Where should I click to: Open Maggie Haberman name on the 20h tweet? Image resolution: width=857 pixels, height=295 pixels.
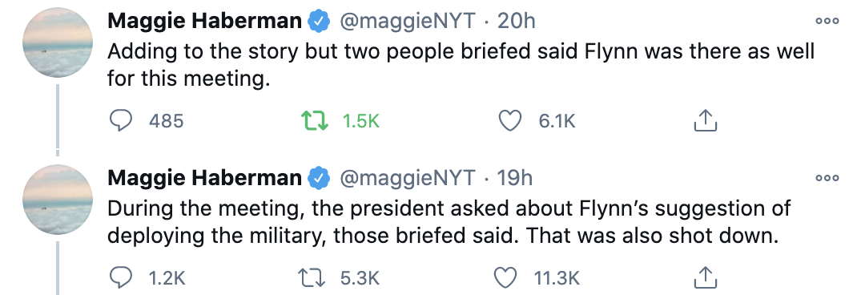pyautogui.click(x=204, y=22)
